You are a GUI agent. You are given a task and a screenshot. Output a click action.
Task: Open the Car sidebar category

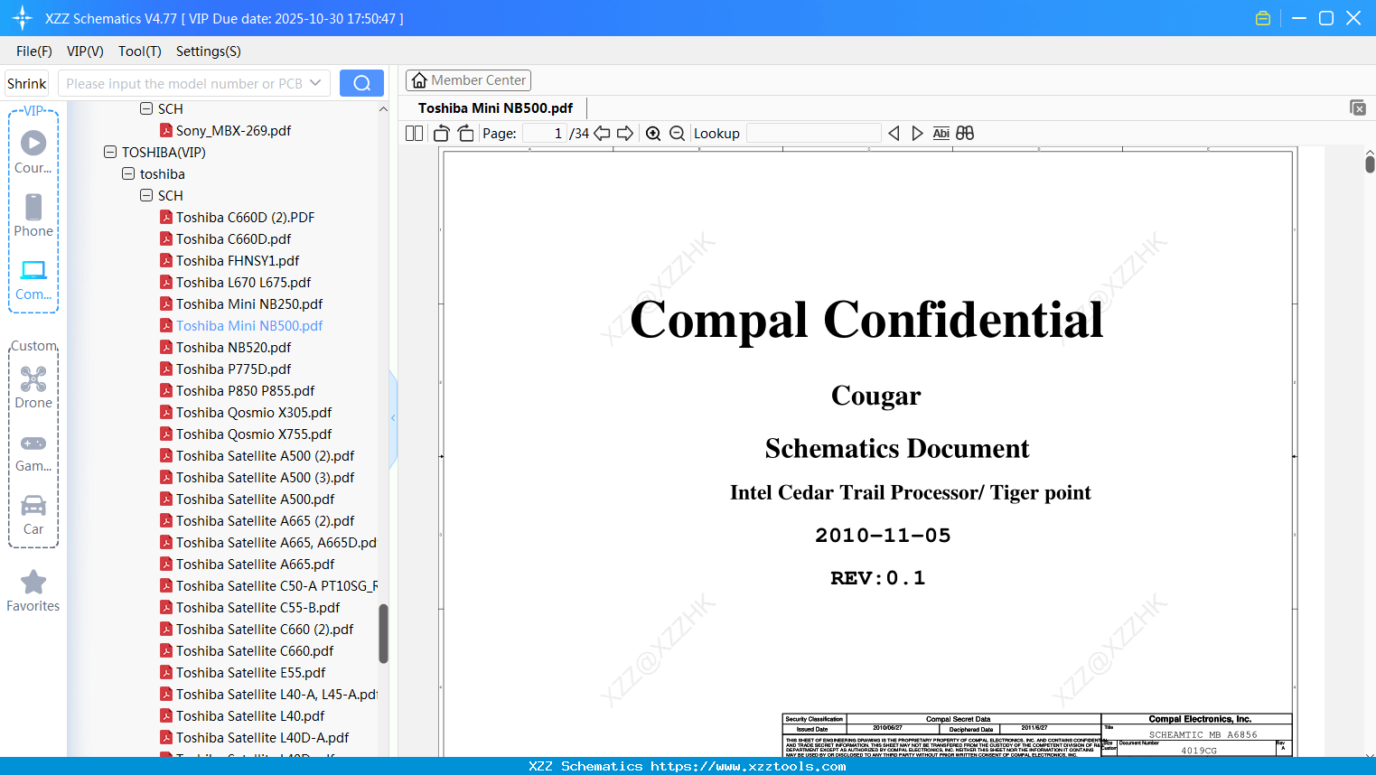click(33, 515)
